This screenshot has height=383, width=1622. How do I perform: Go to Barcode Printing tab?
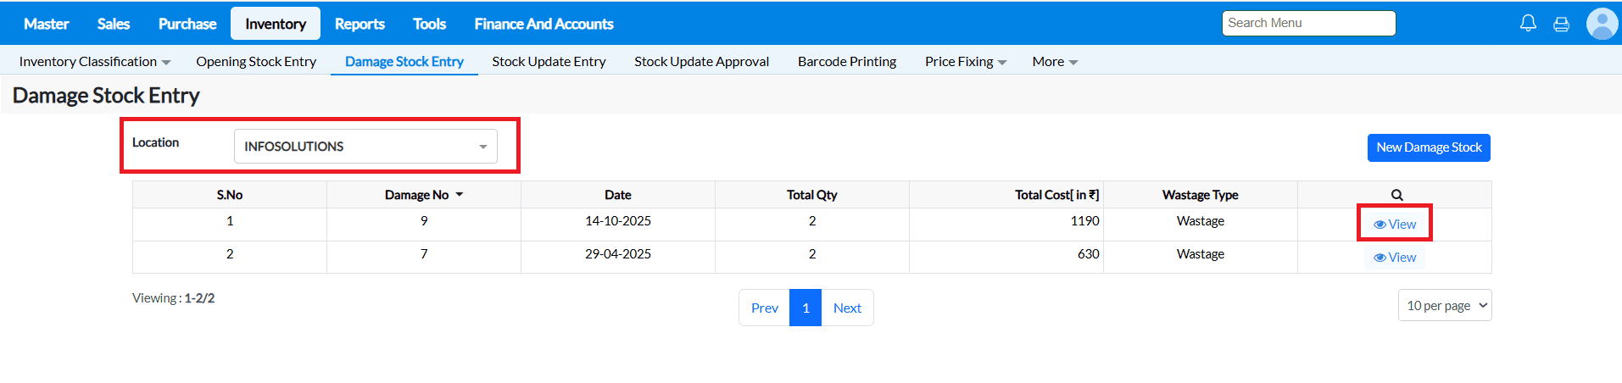(x=847, y=62)
